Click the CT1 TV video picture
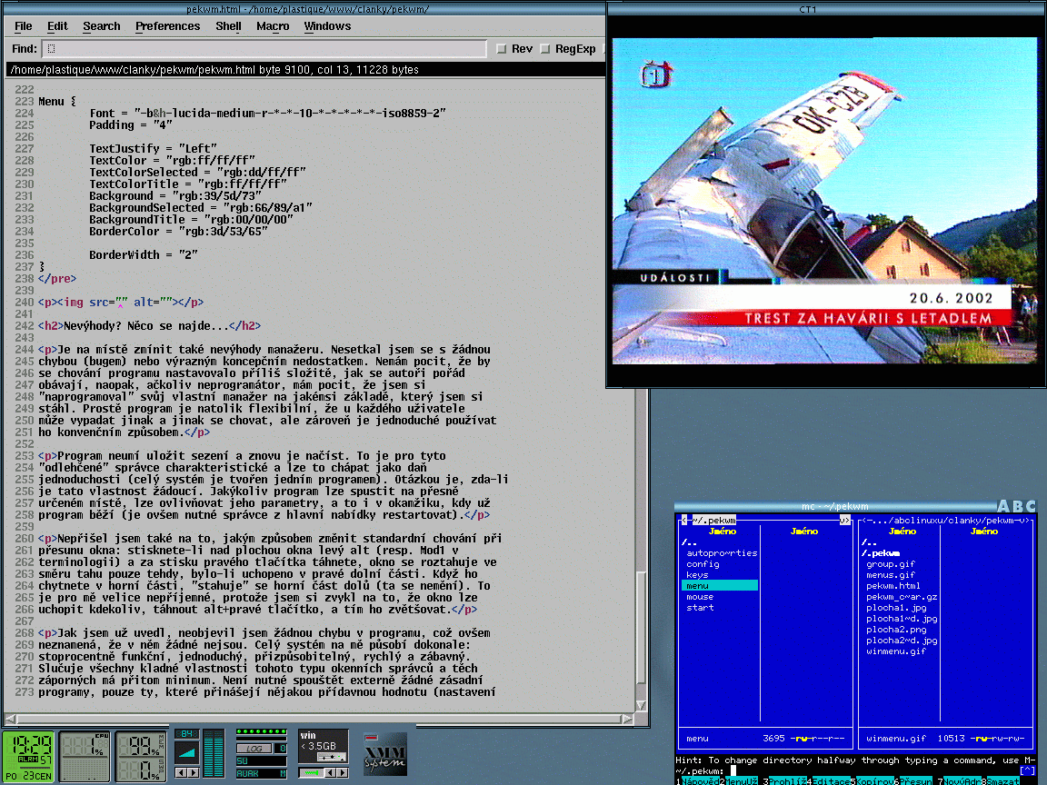This screenshot has width=1047, height=785. pyautogui.click(x=824, y=200)
